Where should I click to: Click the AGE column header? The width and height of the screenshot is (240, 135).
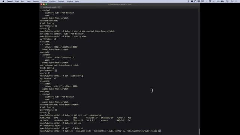pos(129,118)
